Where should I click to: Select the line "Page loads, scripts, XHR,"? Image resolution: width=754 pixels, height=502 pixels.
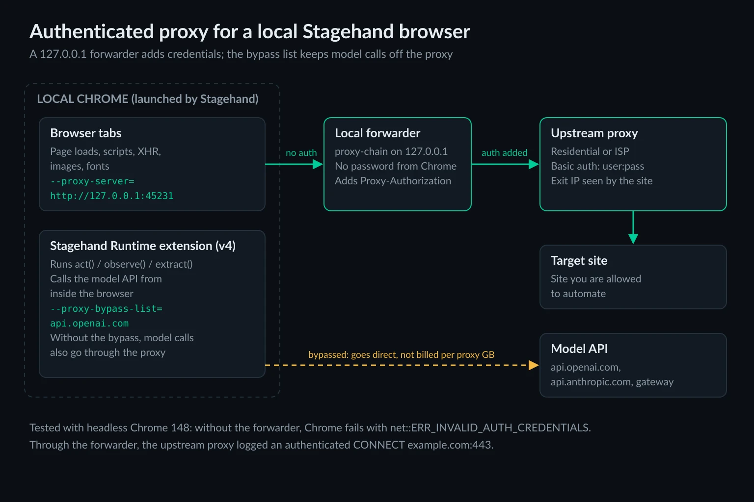106,151
